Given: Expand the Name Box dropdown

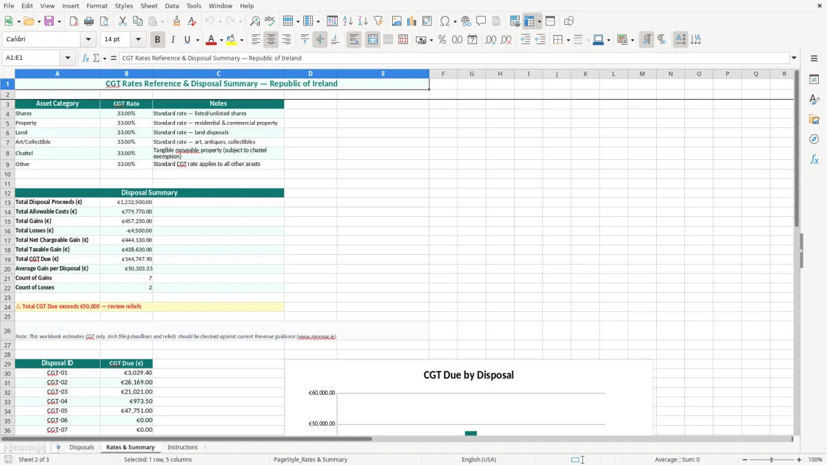Looking at the screenshot, I should coord(68,58).
